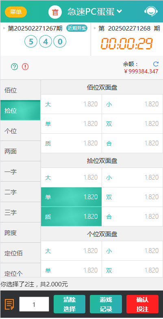Click the red 确认投注 button

pos(143,304)
